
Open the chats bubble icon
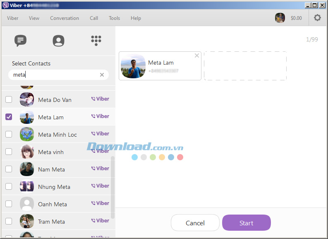click(x=20, y=41)
